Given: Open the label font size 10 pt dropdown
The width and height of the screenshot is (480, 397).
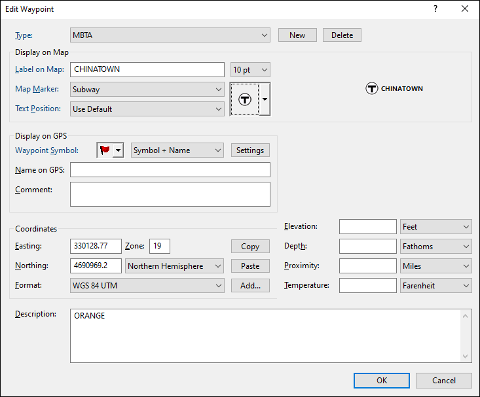Looking at the screenshot, I should [x=250, y=70].
